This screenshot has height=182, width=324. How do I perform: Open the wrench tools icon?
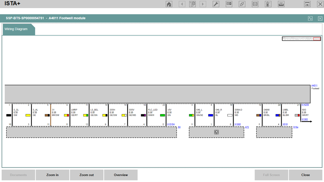pos(216,4)
